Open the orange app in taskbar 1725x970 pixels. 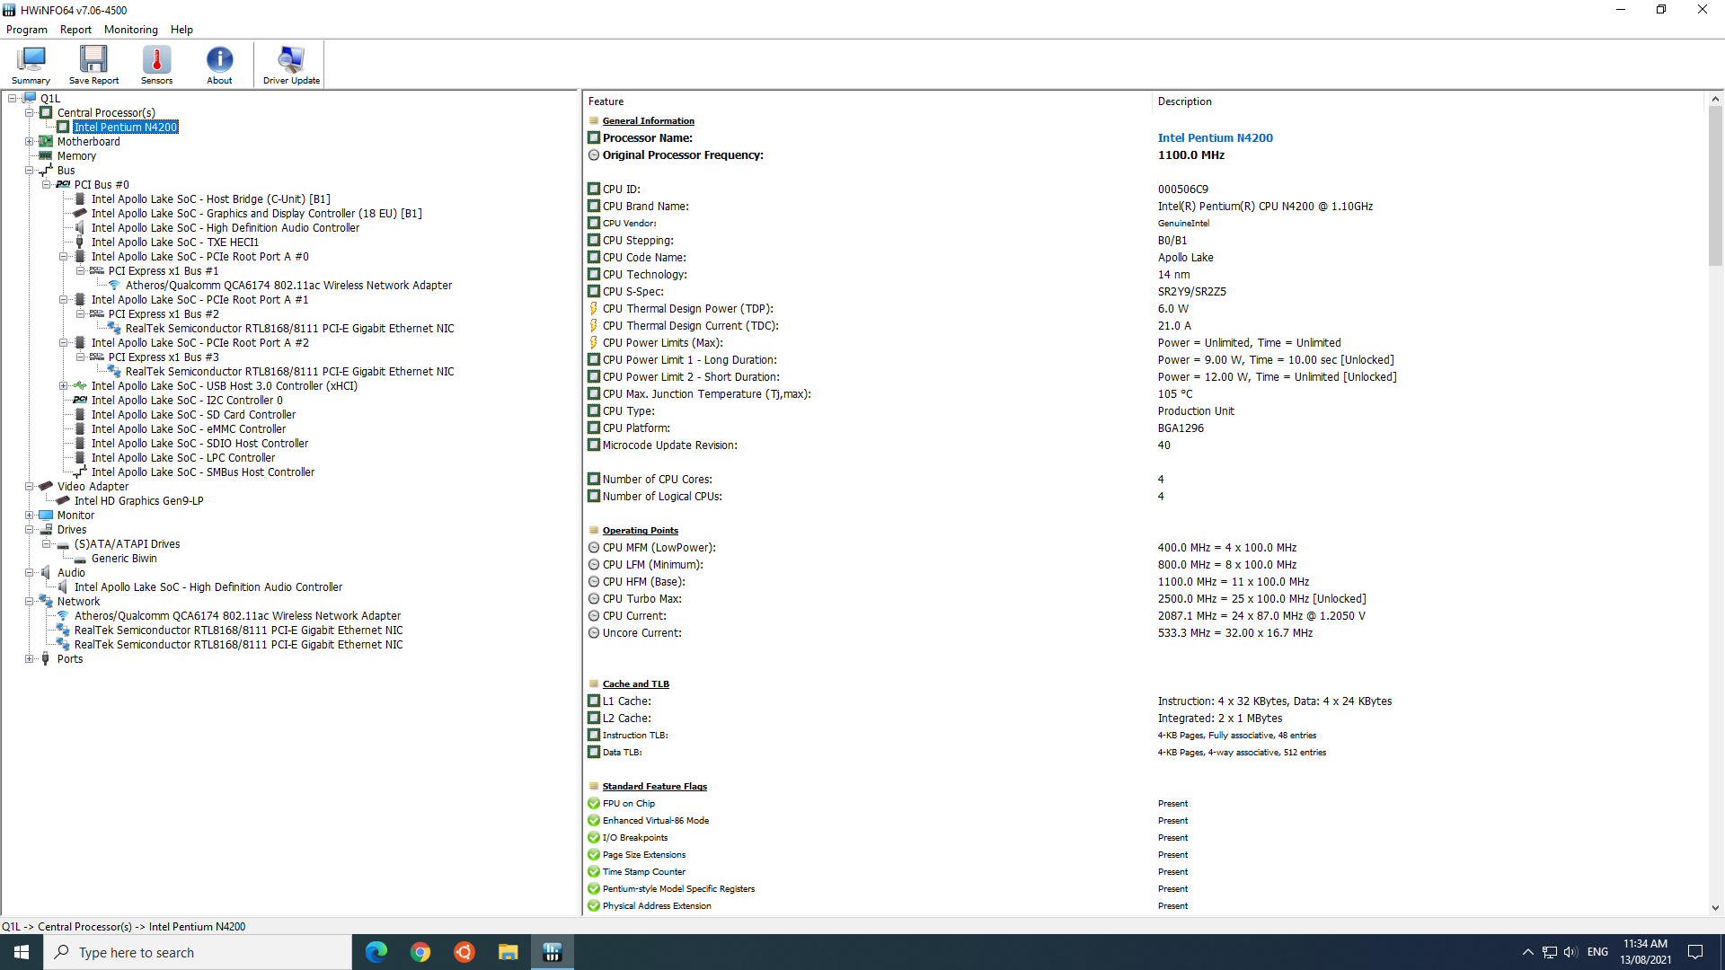[464, 952]
